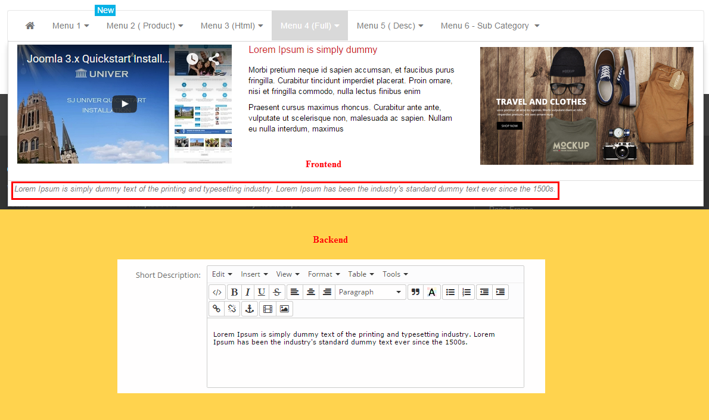This screenshot has width=709, height=420.
Task: Click the 'Praesent cursus maximus' paragraph
Action: pos(350,118)
